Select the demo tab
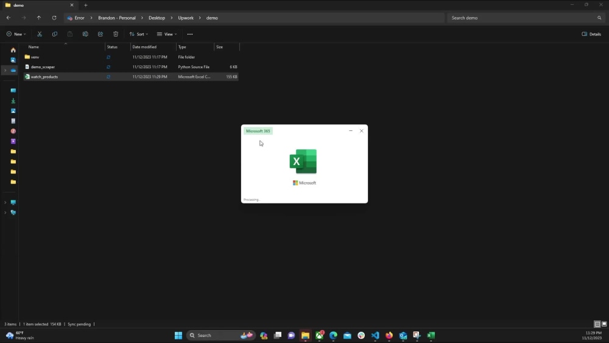609x343 pixels. pos(39,5)
